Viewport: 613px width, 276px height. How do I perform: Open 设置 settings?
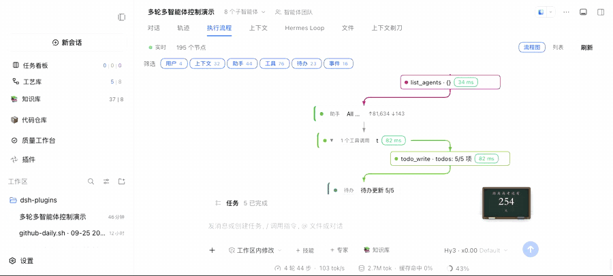pos(22,261)
